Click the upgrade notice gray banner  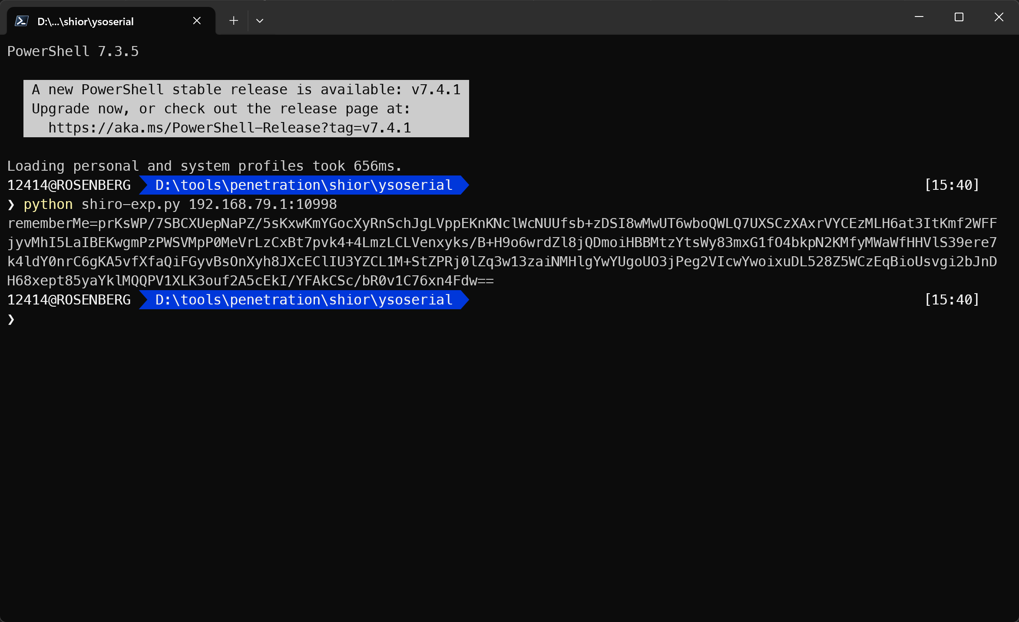[246, 109]
